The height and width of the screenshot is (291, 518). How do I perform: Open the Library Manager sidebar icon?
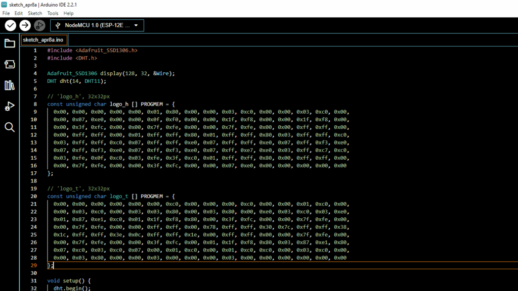coord(10,85)
